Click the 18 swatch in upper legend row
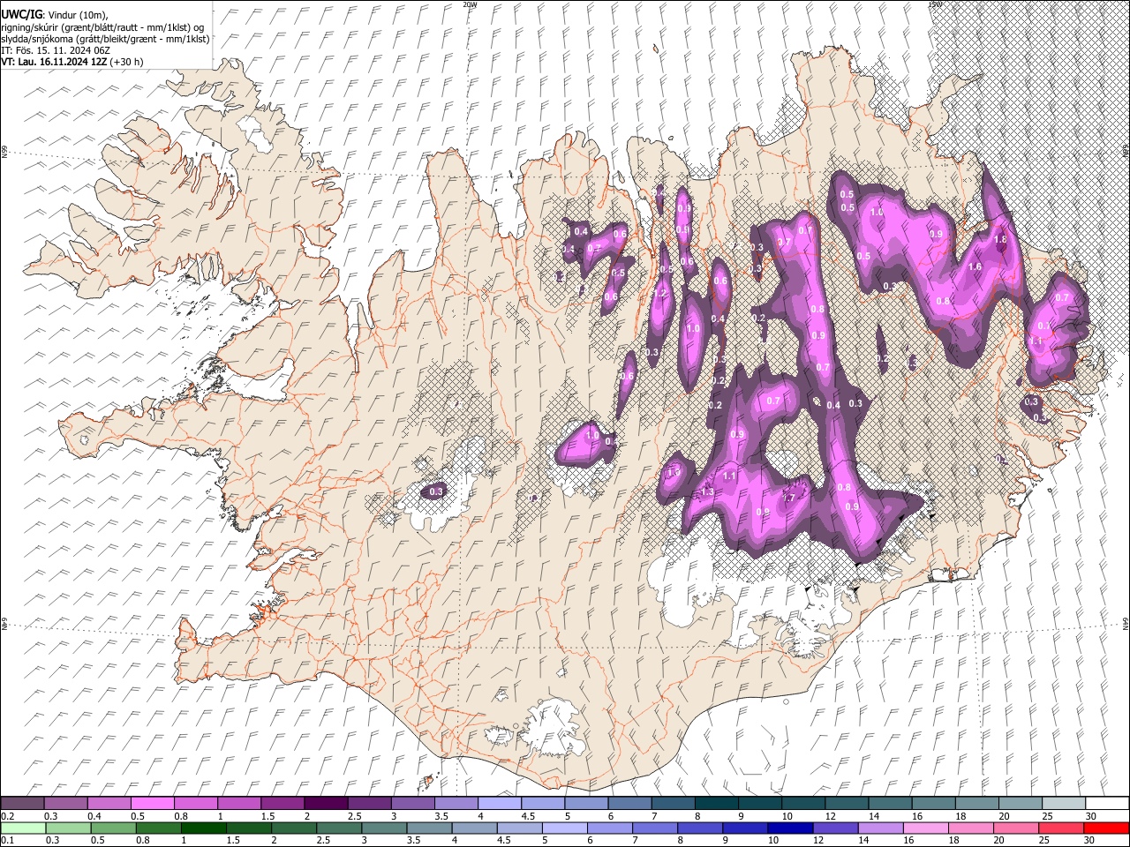This screenshot has height=847, width=1130. [x=977, y=803]
